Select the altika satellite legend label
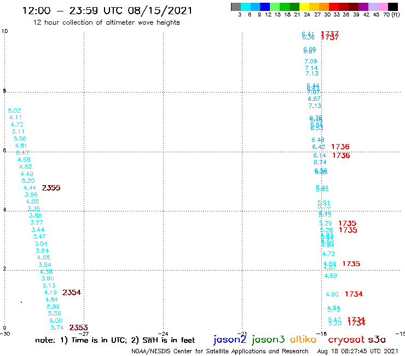 [x=303, y=340]
